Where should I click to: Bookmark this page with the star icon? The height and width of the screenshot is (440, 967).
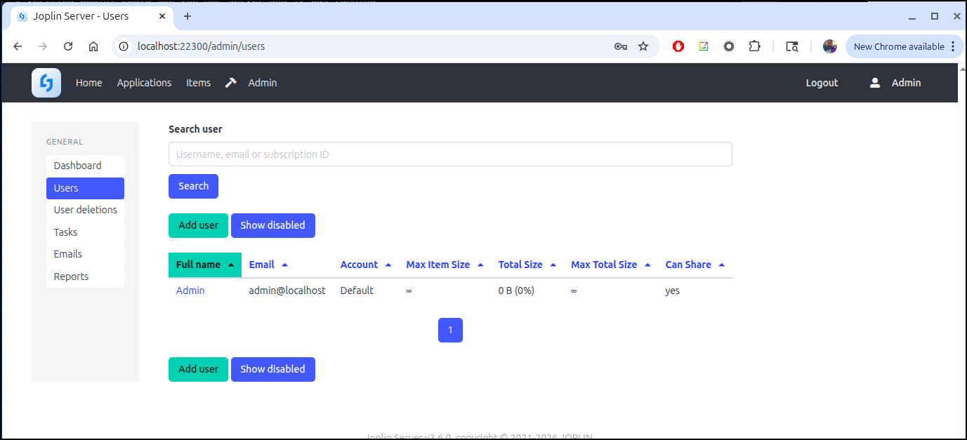[x=643, y=46]
